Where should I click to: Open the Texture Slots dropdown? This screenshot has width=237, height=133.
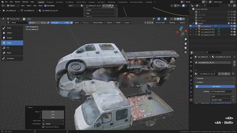(x=161, y=23)
